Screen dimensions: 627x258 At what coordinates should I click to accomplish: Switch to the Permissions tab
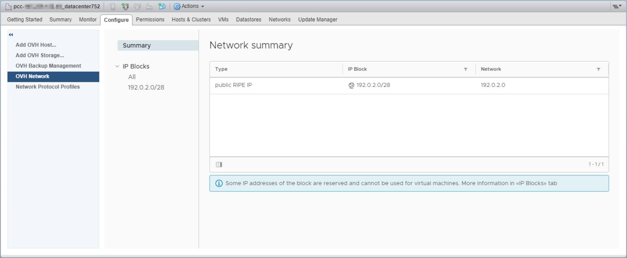point(150,20)
